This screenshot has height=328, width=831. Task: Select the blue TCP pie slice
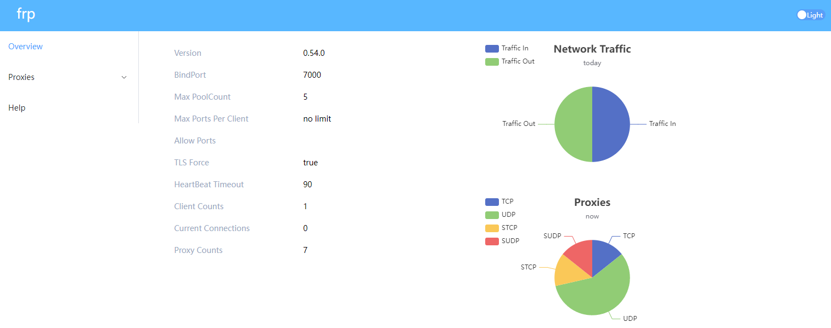[604, 254]
